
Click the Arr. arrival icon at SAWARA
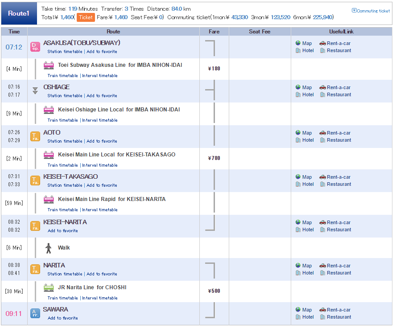(35, 313)
